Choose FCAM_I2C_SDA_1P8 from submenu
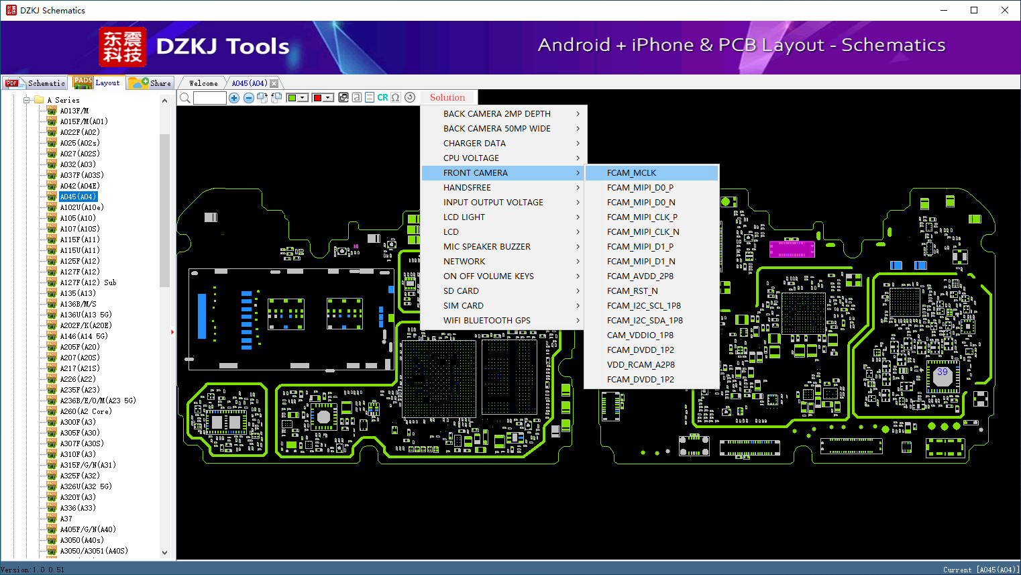This screenshot has width=1021, height=575. (x=651, y=321)
